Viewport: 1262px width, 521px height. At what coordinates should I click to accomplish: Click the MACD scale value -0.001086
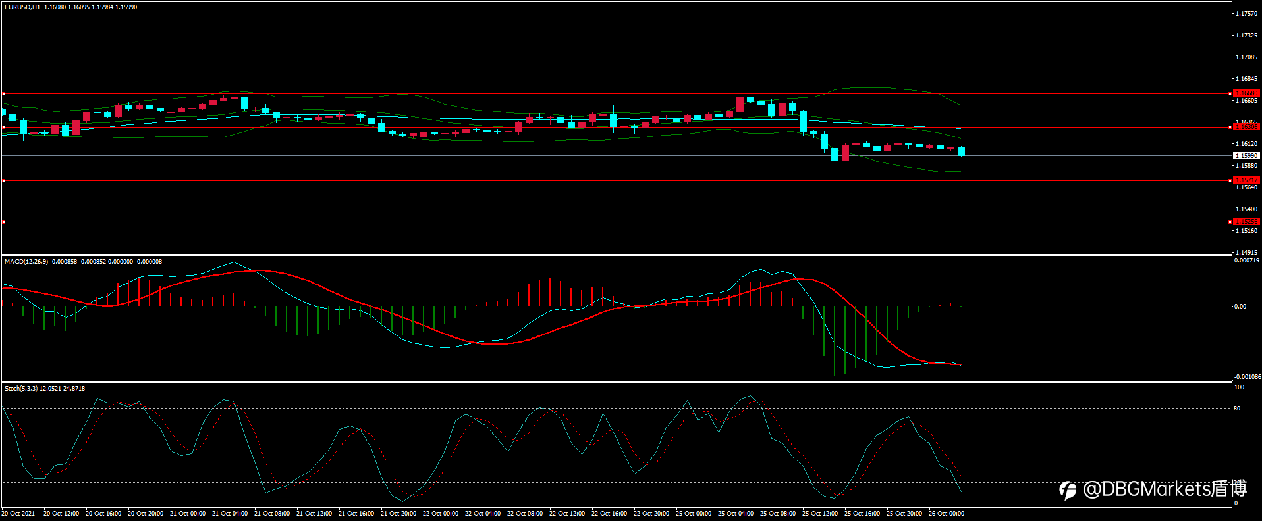[x=1248, y=377]
